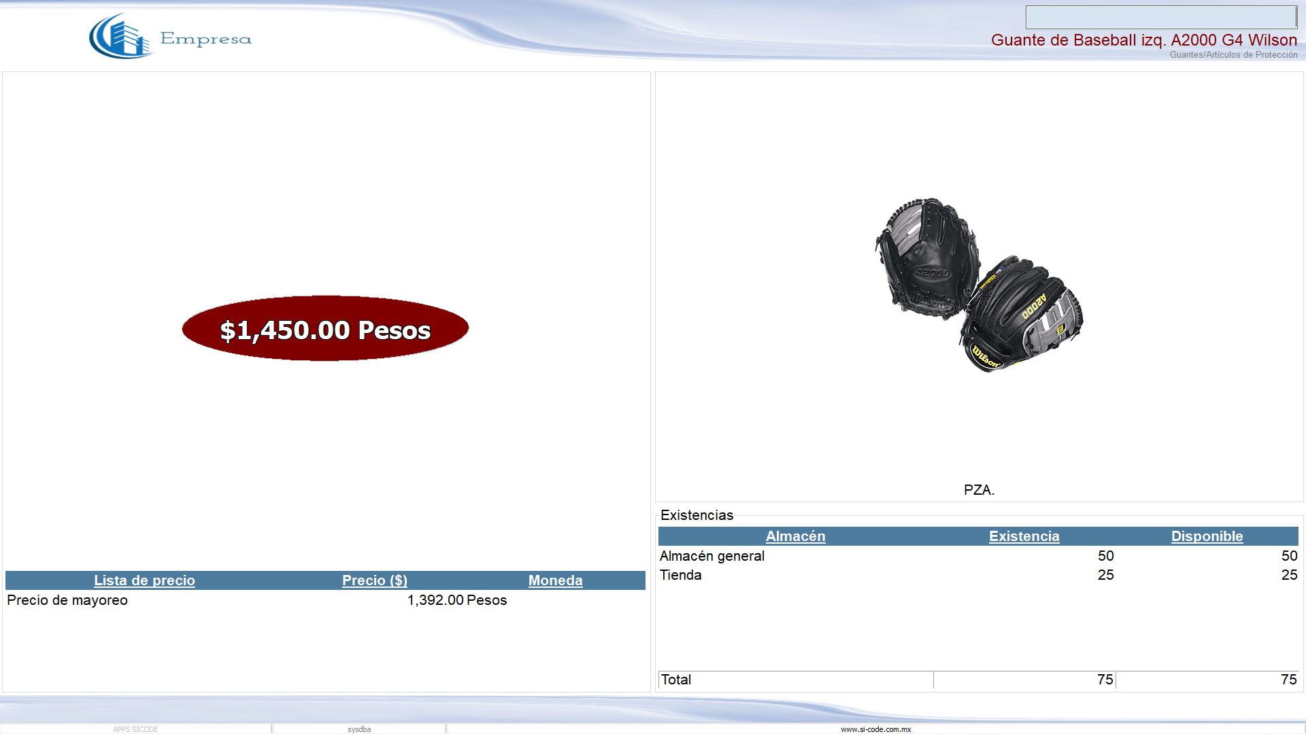The image size is (1306, 734).
Task: Select the Tienda warehouse row
Action: click(681, 575)
